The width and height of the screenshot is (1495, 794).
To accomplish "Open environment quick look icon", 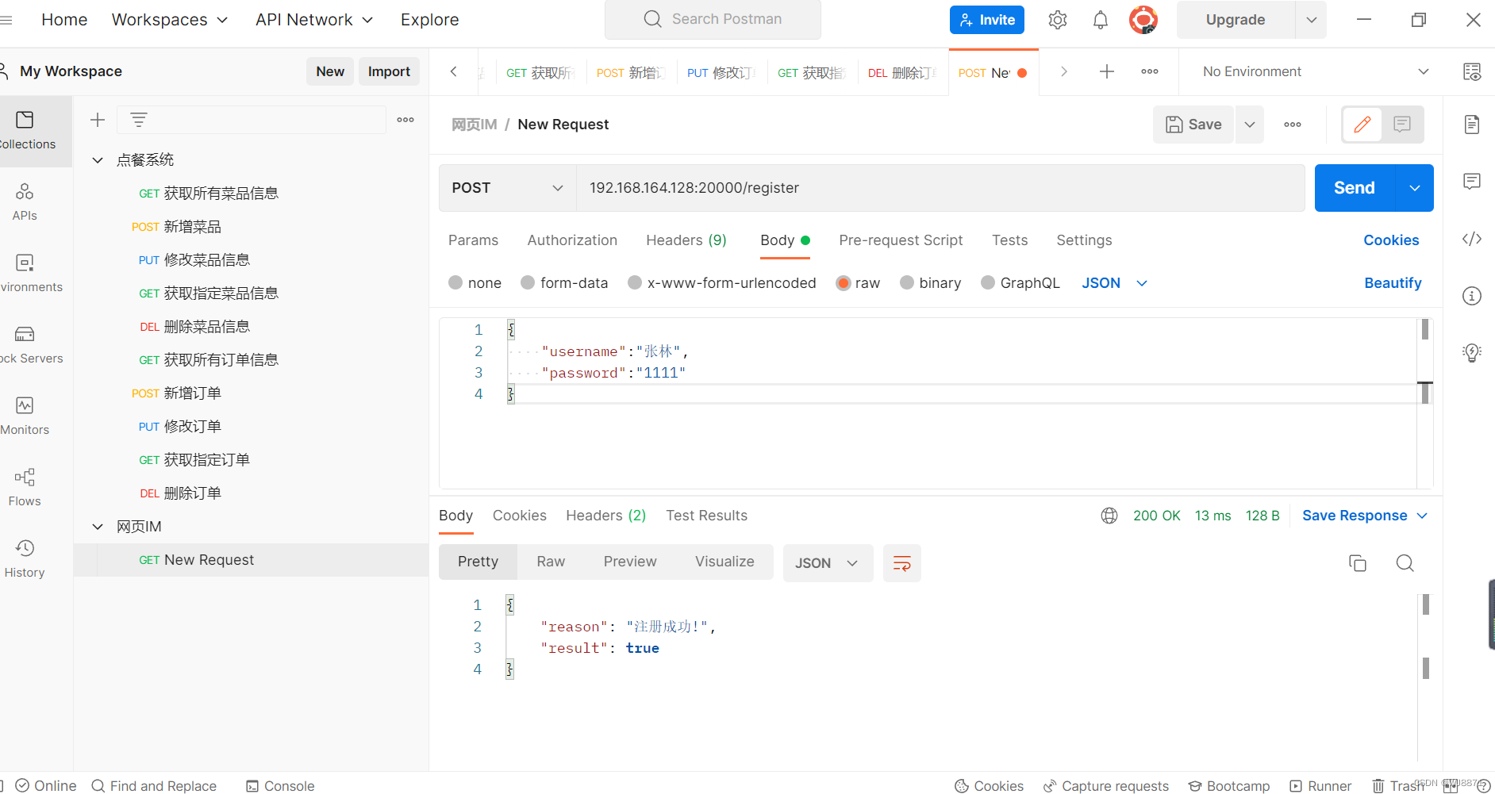I will pyautogui.click(x=1472, y=71).
